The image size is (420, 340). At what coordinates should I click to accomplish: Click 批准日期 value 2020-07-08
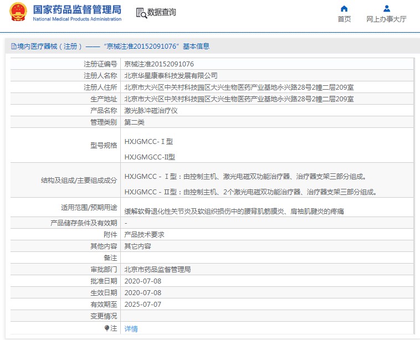143,281
